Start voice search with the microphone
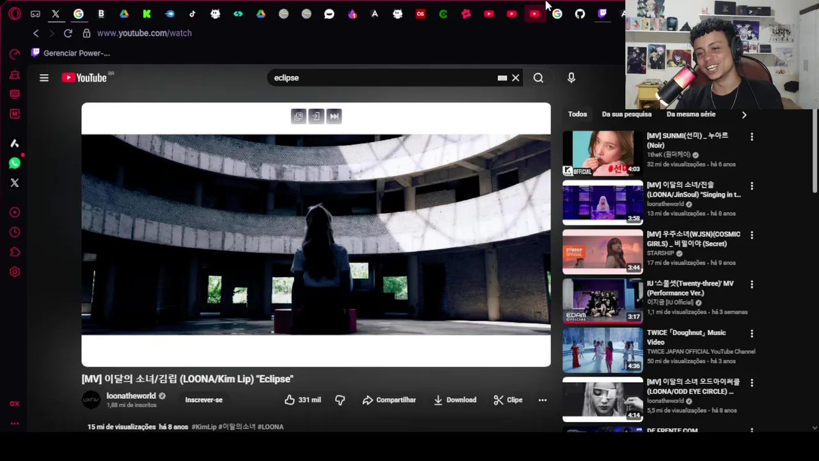 571,78
